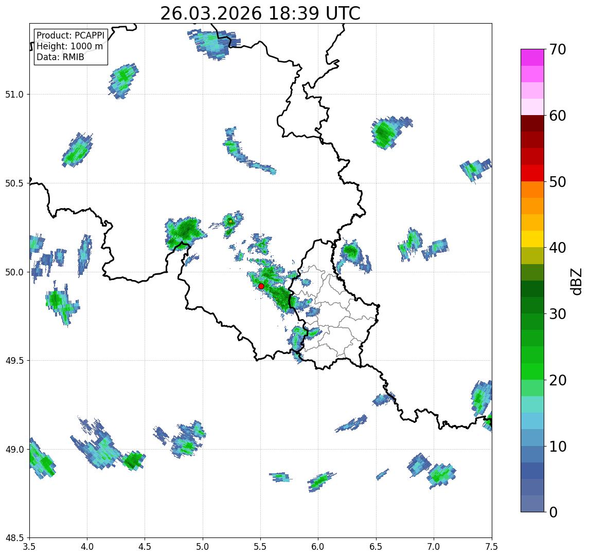This screenshot has height=557, width=589.
Task: Click the magenta color band near 70 dBZ
Action: 532,58
